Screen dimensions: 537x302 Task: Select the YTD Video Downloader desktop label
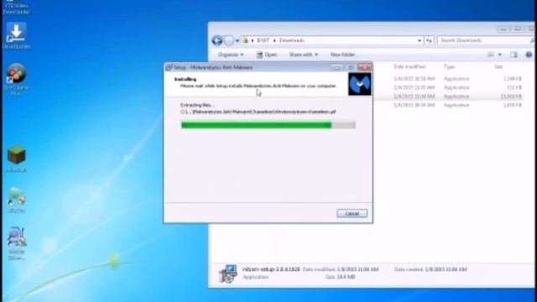[x=16, y=8]
